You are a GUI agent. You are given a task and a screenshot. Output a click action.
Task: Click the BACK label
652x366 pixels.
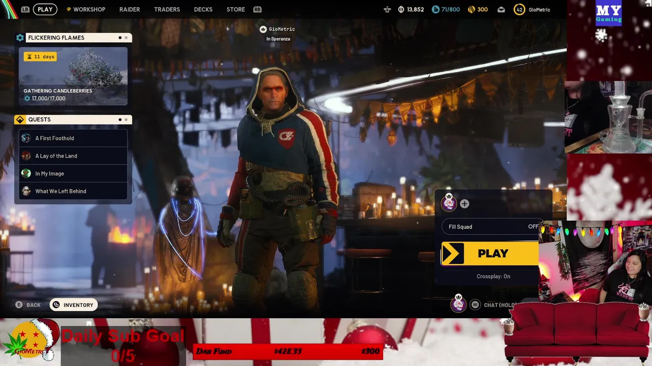click(34, 305)
